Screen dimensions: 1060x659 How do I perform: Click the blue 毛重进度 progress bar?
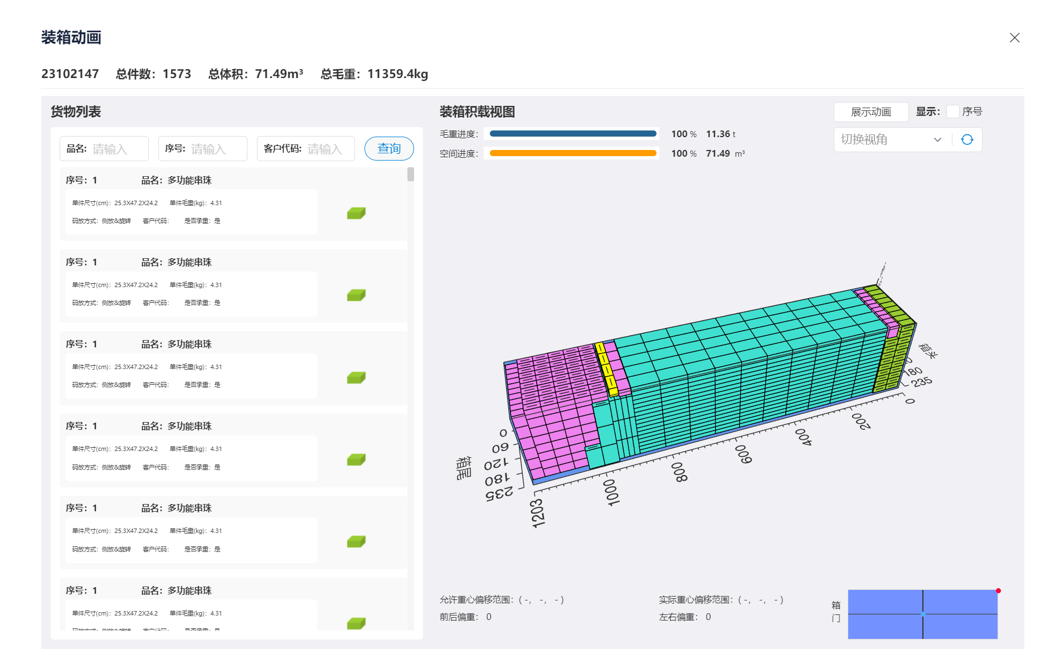coord(573,134)
